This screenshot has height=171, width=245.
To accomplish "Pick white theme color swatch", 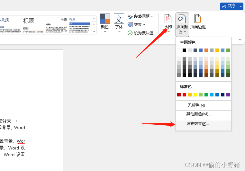I will 179,50.
